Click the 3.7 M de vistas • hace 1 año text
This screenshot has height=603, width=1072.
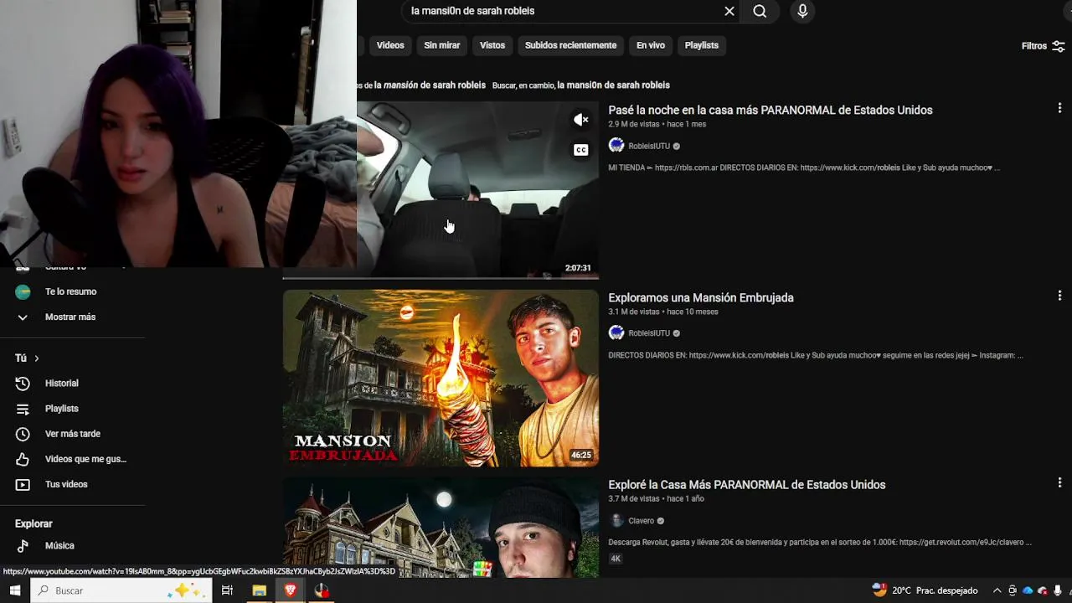pyautogui.click(x=656, y=498)
